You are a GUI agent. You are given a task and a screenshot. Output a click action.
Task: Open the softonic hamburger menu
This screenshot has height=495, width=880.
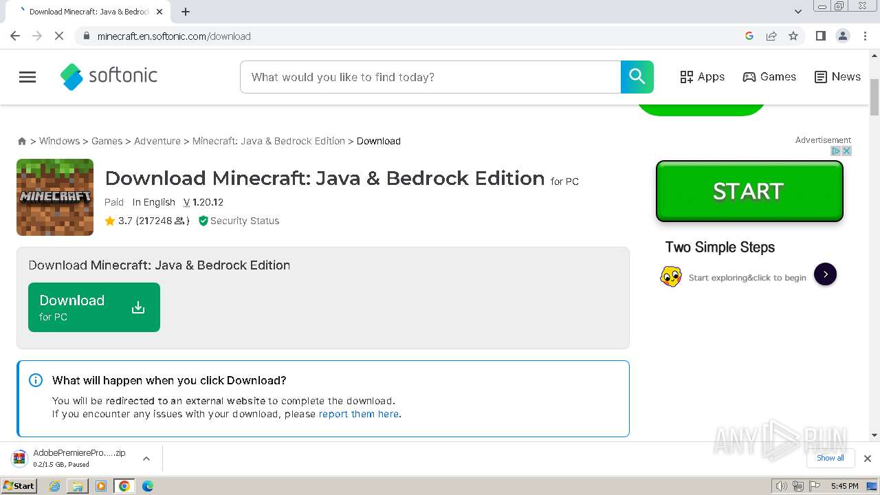pos(27,77)
